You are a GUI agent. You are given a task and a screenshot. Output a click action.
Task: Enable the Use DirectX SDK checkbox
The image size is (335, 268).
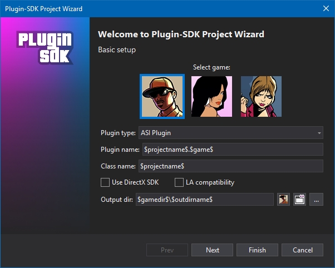[105, 182]
